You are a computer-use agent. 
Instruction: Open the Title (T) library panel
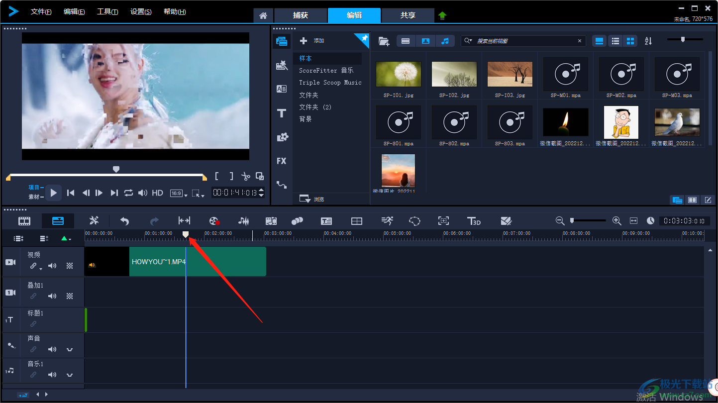click(x=282, y=113)
